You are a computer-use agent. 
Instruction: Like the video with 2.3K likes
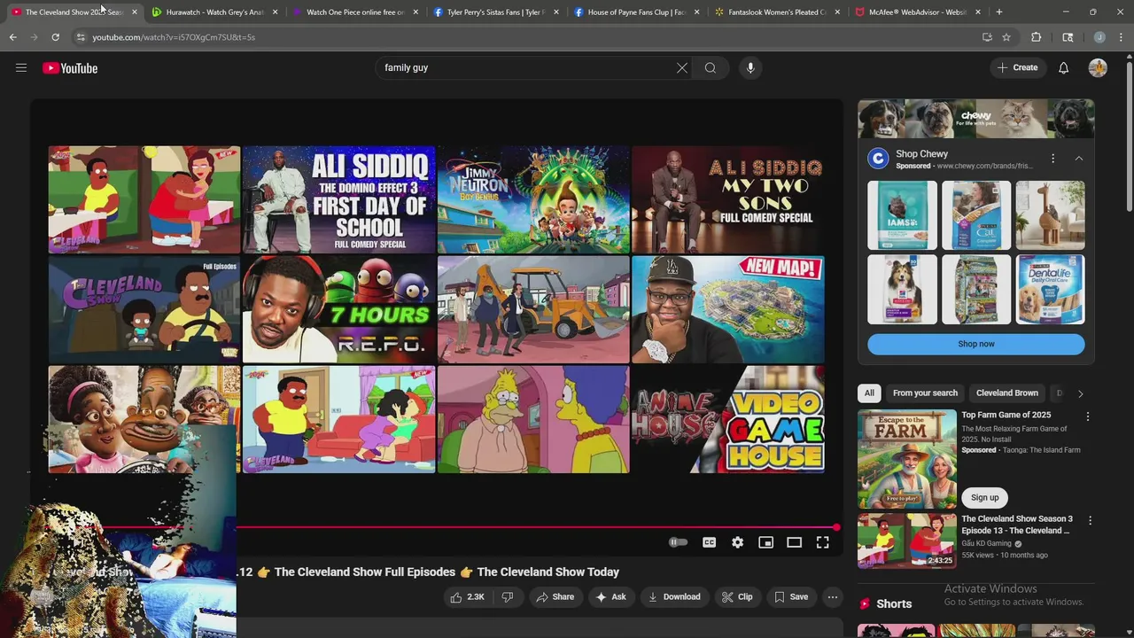pyautogui.click(x=467, y=597)
